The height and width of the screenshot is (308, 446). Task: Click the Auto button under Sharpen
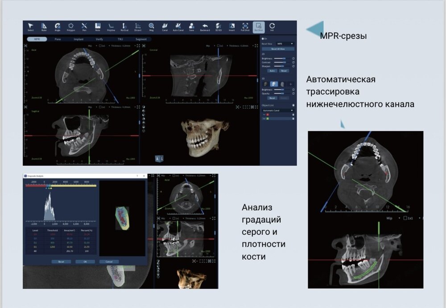[x=272, y=71]
